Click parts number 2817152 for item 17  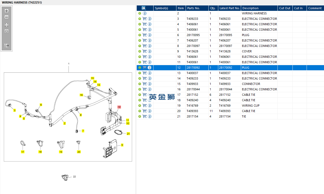(x=192, y=95)
